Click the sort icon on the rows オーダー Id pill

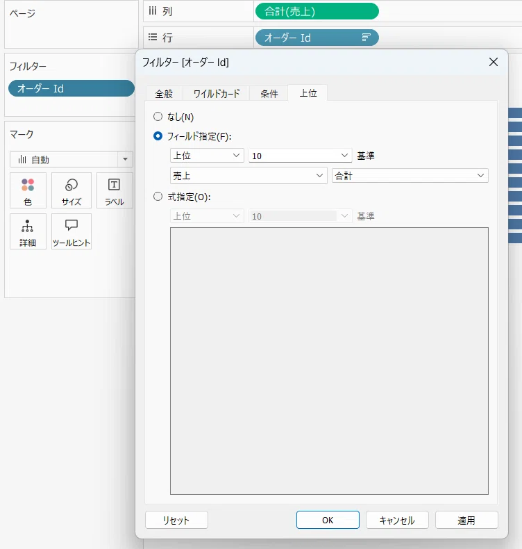coord(366,38)
